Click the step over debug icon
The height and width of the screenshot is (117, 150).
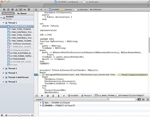click(47, 96)
